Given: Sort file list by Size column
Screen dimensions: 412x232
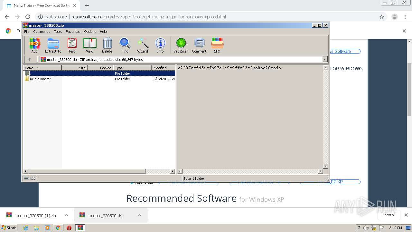Looking at the screenshot, I should (74, 68).
